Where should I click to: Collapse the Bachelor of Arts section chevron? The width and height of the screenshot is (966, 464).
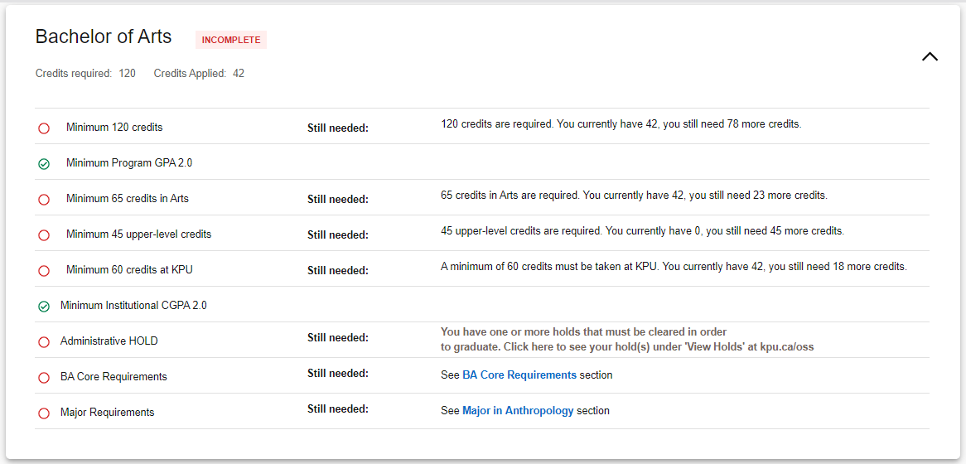pyautogui.click(x=930, y=57)
